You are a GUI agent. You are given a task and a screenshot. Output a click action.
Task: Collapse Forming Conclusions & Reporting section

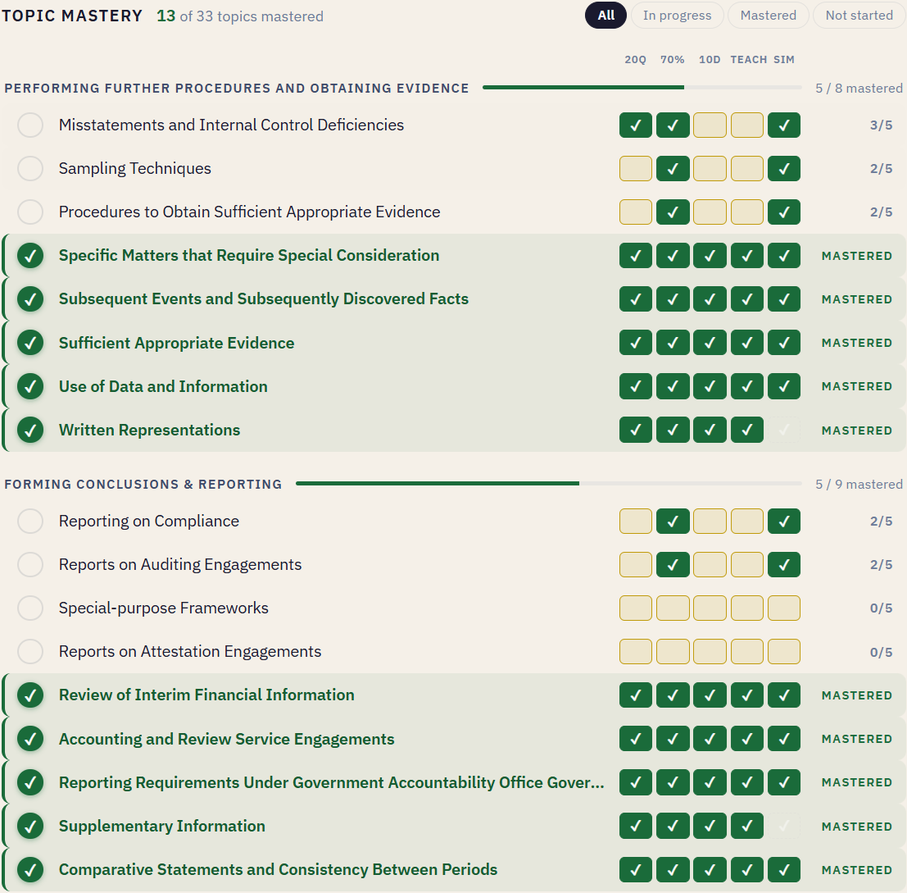pos(143,484)
